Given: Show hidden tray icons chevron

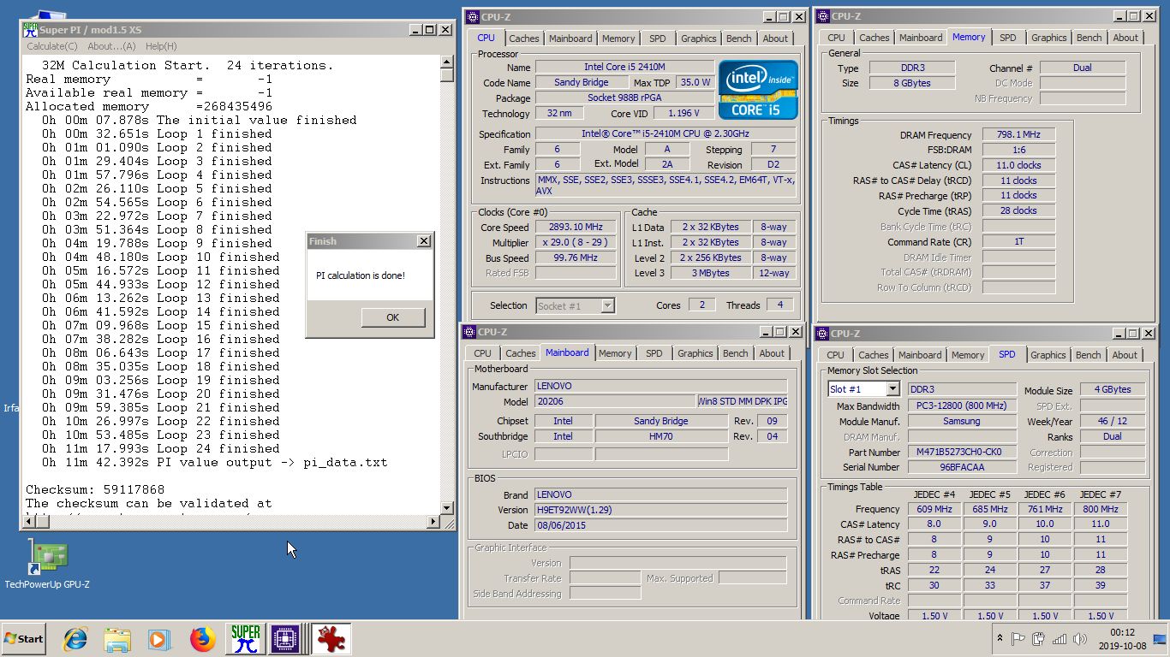Looking at the screenshot, I should click(x=999, y=638).
